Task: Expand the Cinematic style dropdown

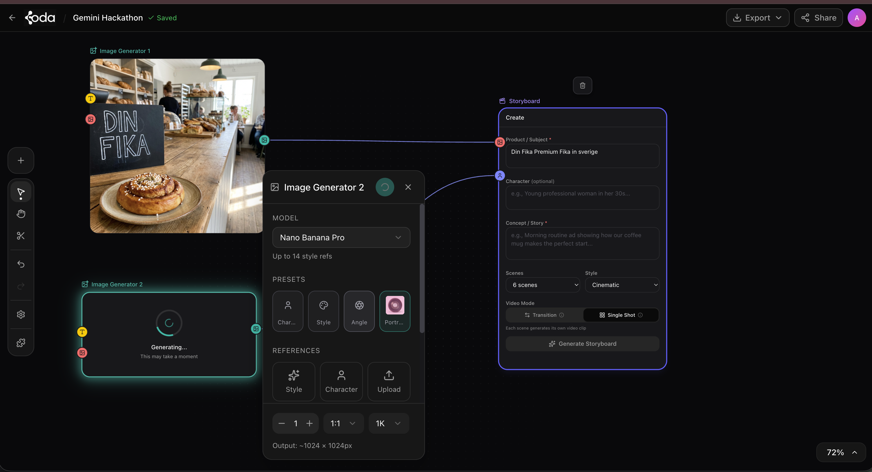Action: pyautogui.click(x=621, y=285)
